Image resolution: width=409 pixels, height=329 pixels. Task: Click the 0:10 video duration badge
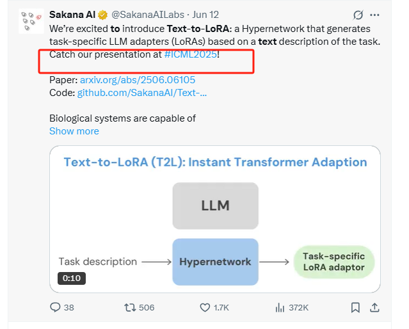tap(72, 278)
